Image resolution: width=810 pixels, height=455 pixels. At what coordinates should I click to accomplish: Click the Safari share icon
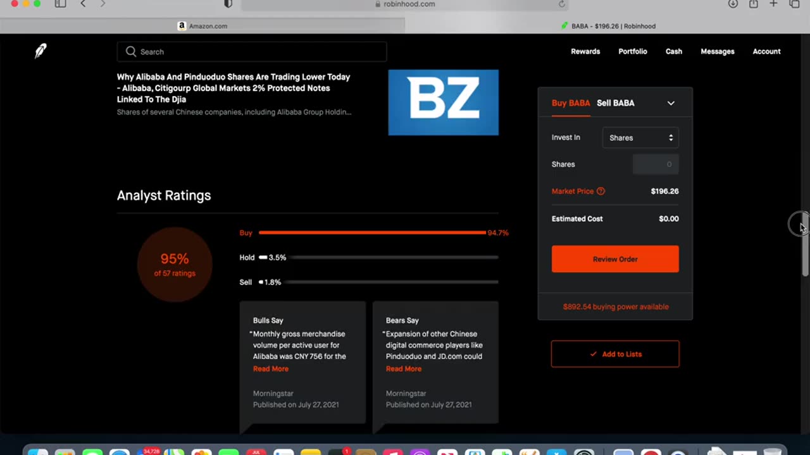click(x=753, y=4)
